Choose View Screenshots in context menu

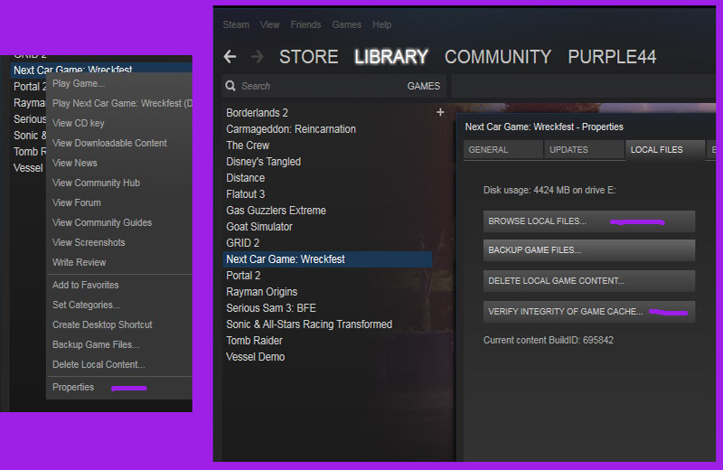coord(89,242)
